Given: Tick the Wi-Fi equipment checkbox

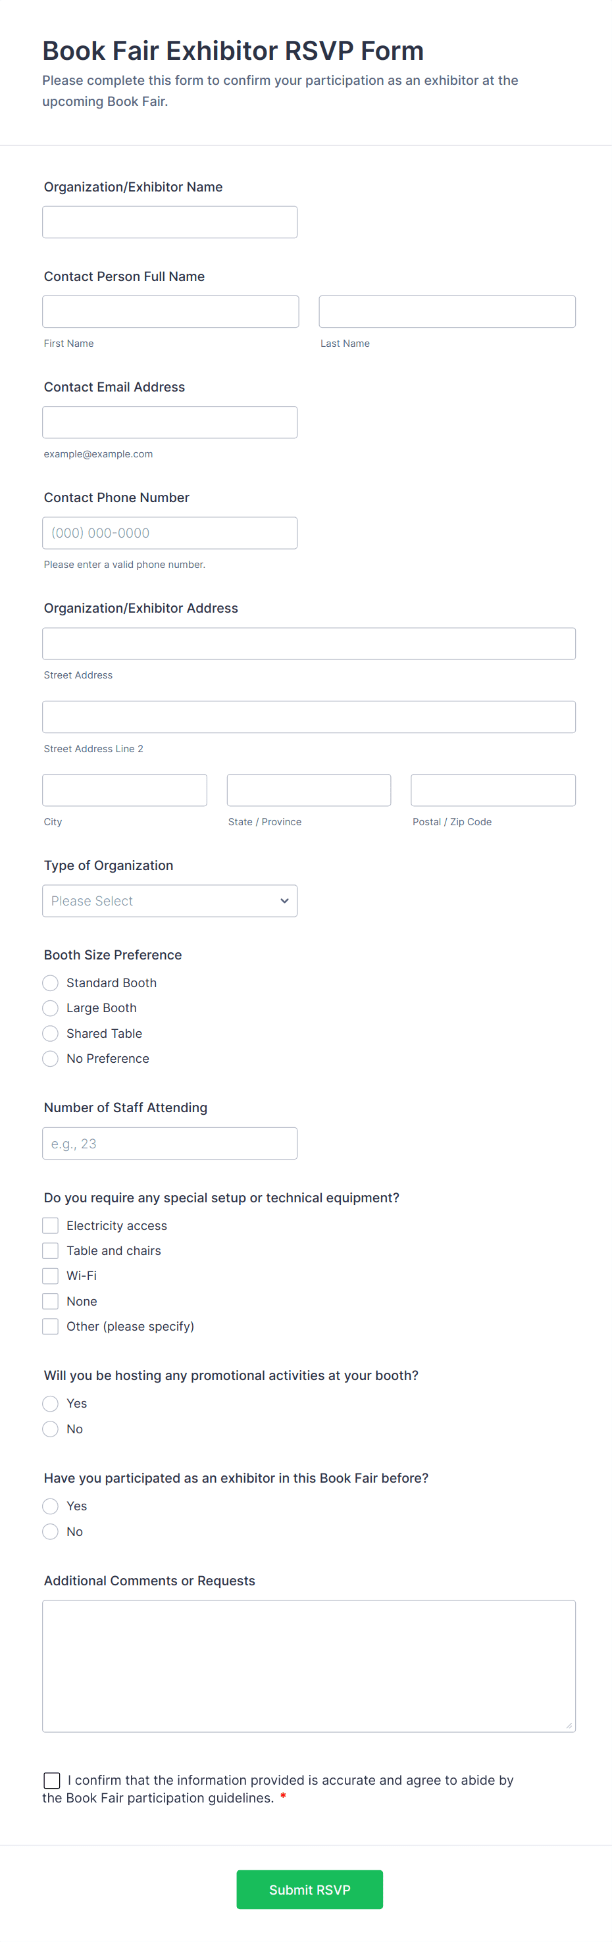Looking at the screenshot, I should 51,1275.
